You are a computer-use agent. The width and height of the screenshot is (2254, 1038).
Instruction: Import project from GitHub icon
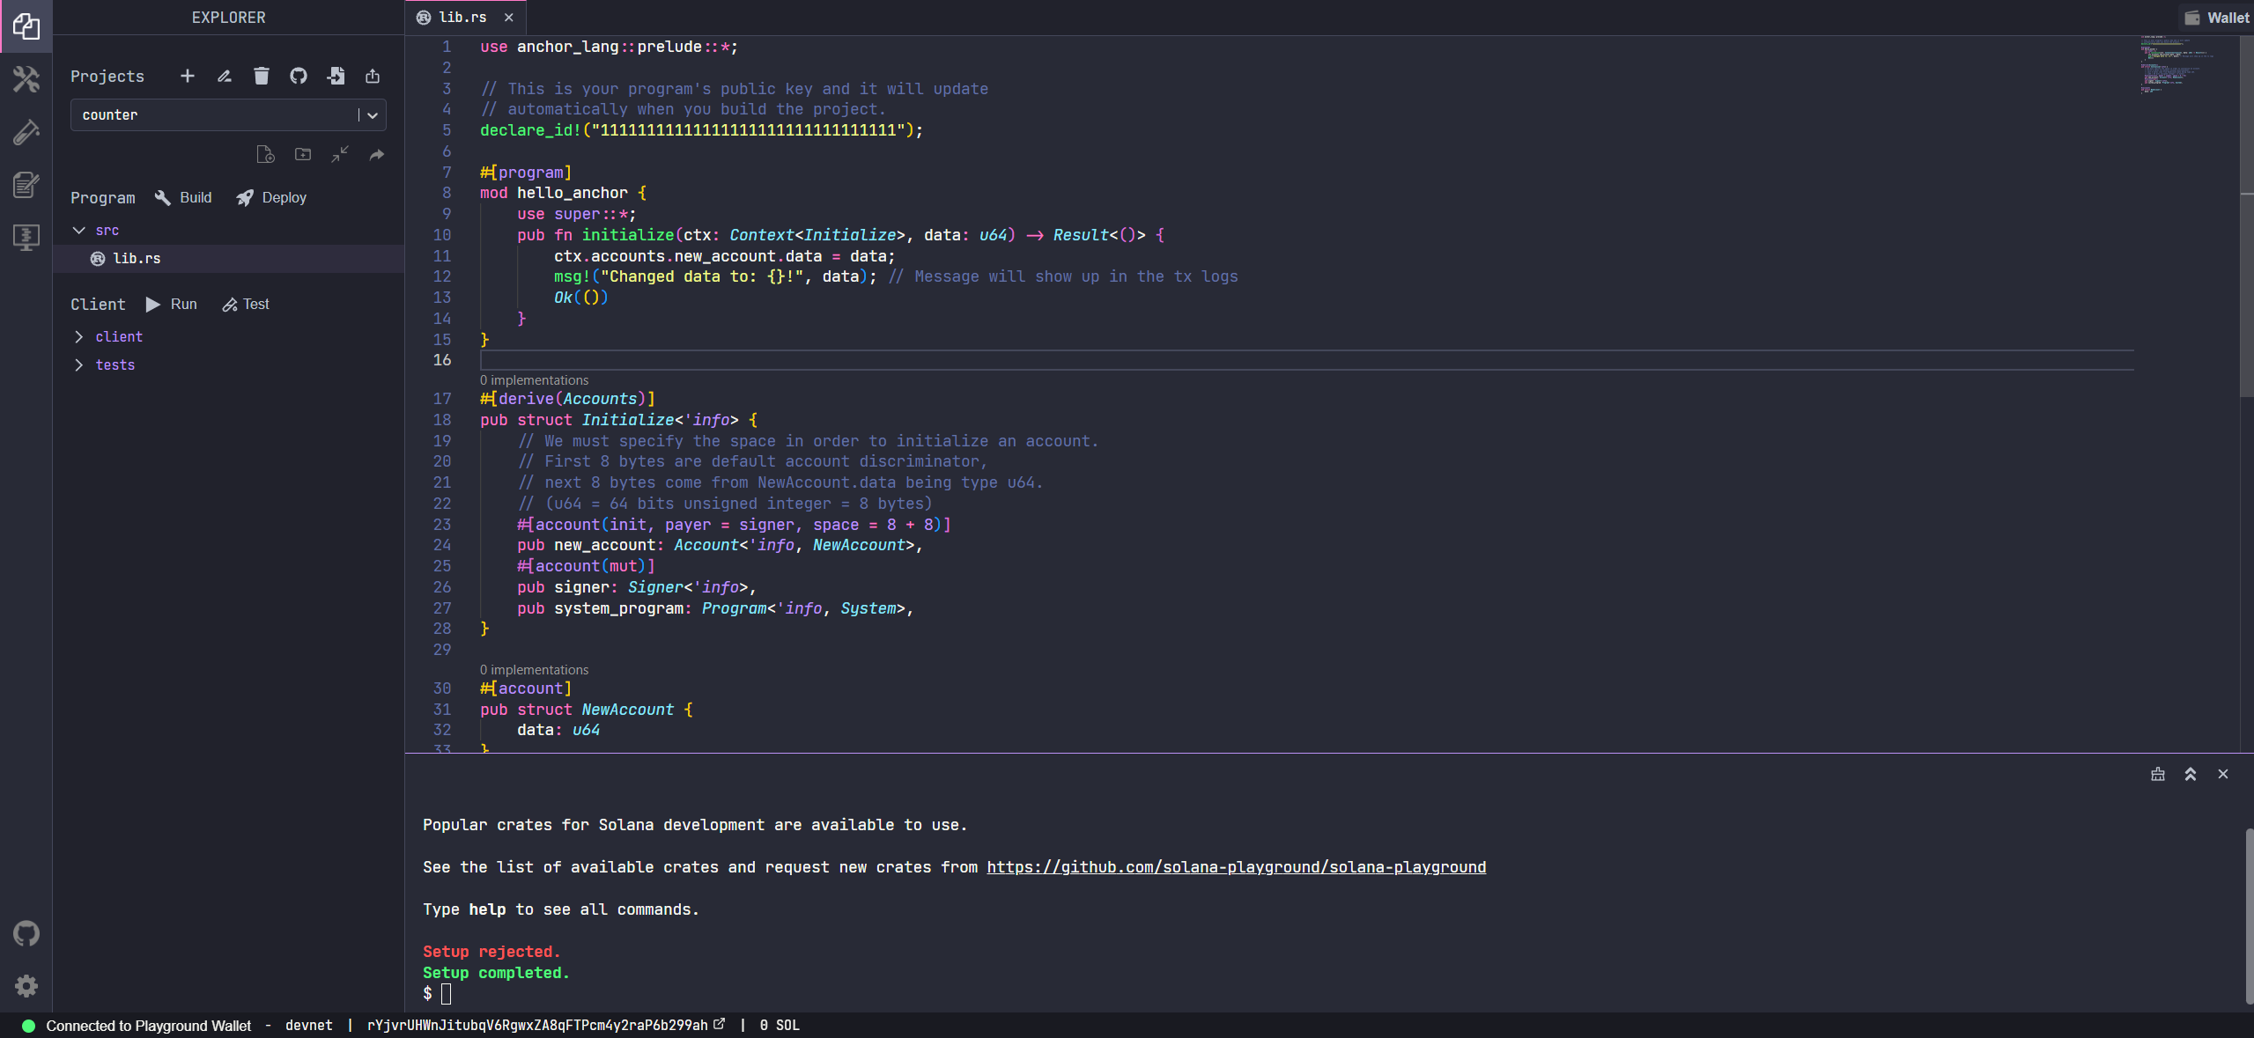pos(299,76)
